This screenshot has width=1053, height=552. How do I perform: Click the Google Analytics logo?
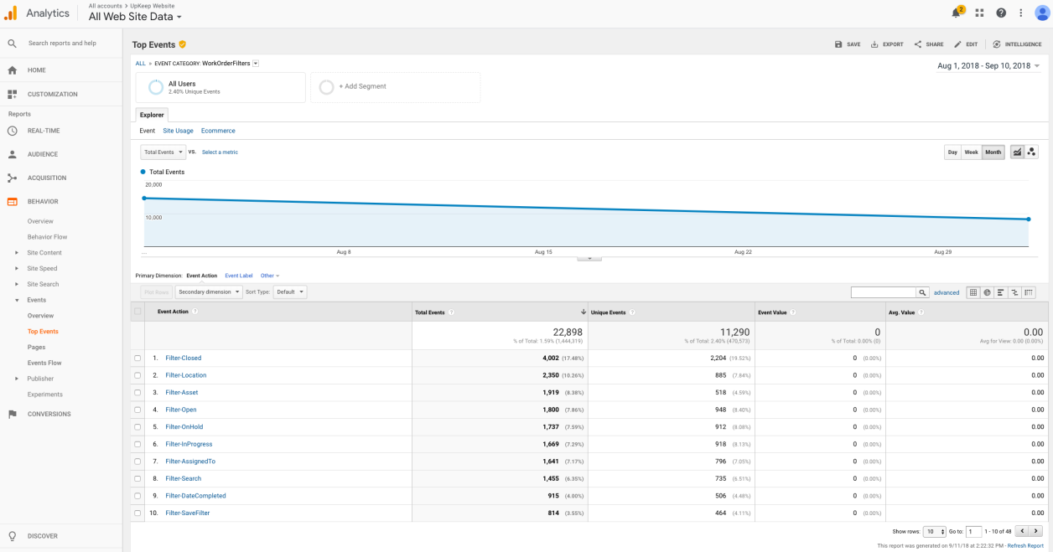(11, 13)
